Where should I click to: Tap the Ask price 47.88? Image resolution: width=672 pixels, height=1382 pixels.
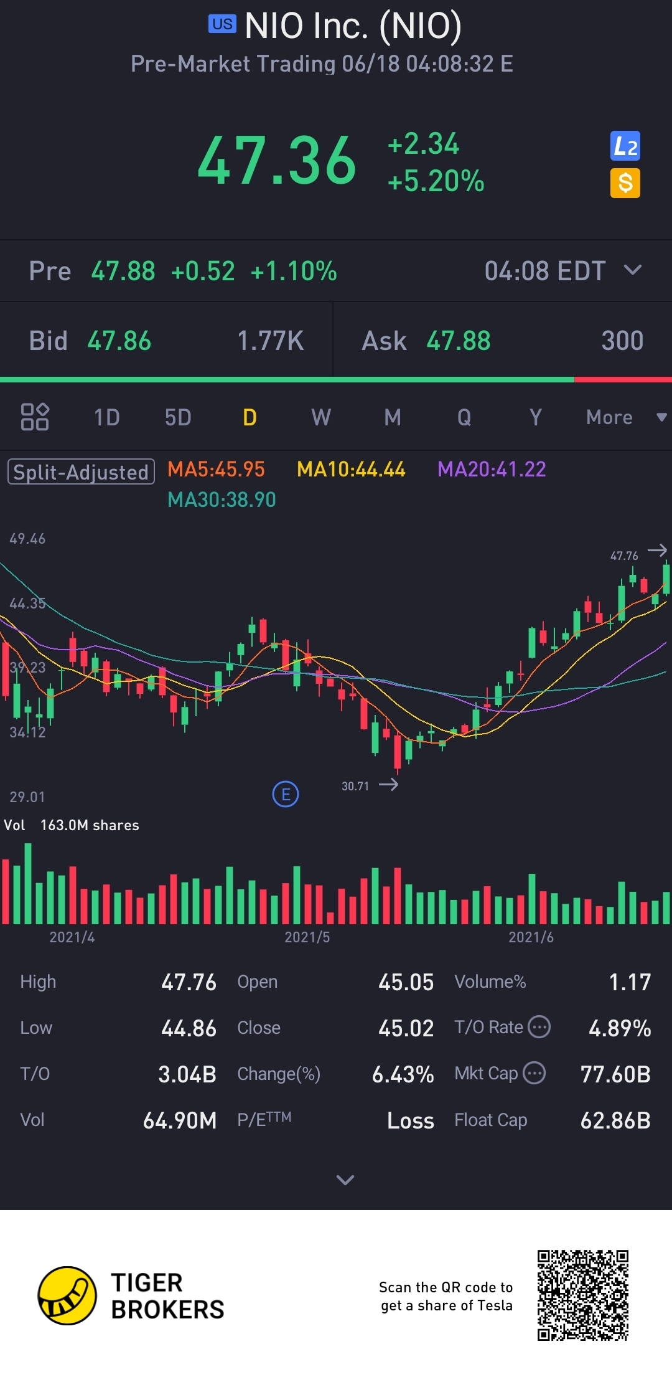[459, 341]
